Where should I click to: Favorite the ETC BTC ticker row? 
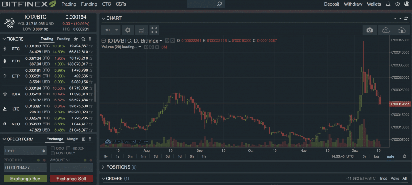[x=91, y=46]
